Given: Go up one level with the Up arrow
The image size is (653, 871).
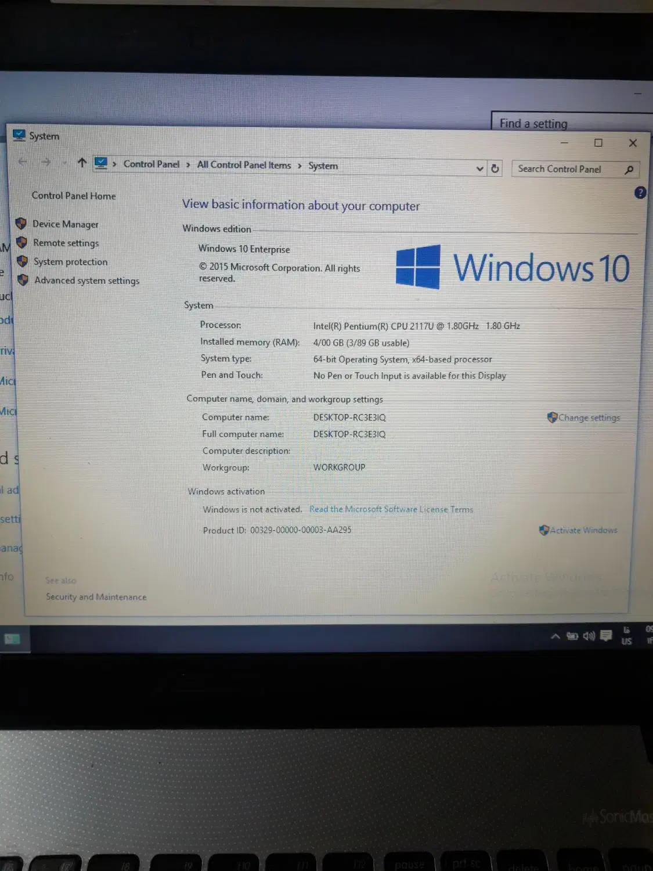Looking at the screenshot, I should tap(82, 163).
